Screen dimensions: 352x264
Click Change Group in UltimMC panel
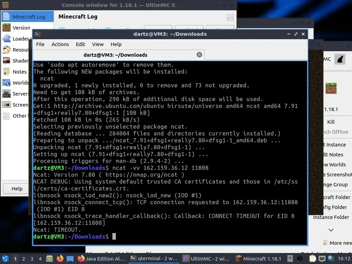coord(335,185)
